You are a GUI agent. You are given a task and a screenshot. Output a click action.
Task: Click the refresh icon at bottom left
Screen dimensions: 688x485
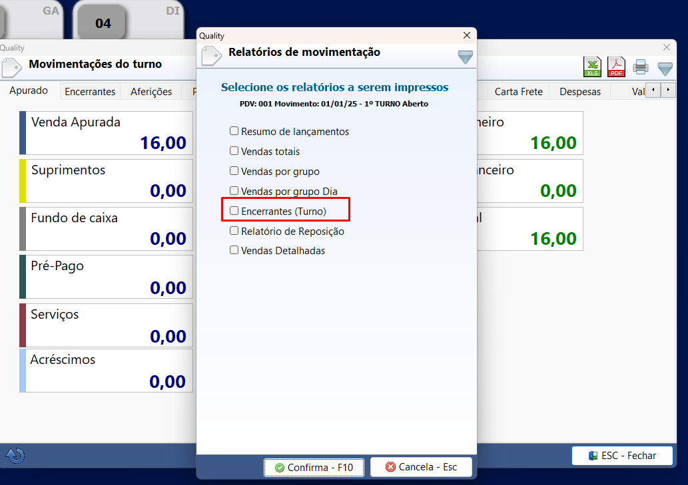[x=15, y=455]
